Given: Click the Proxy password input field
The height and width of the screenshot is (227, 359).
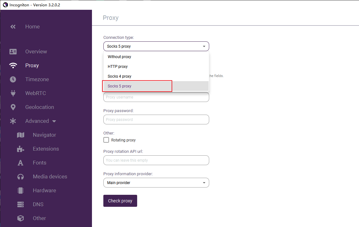Looking at the screenshot, I should pyautogui.click(x=156, y=120).
